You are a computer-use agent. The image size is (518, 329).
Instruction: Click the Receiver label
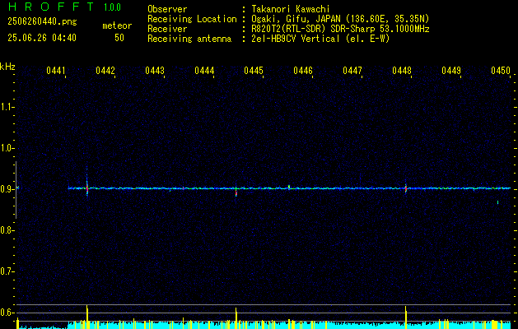tap(167, 29)
